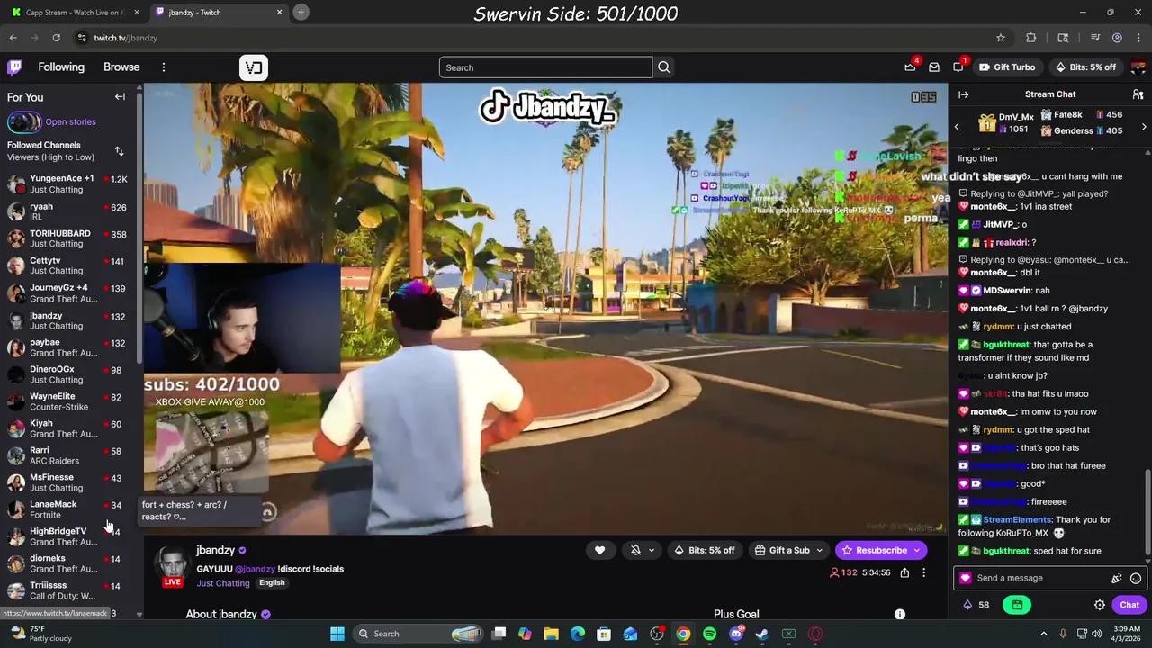Viewport: 1152px width, 648px height.
Task: Click the Twitch search input field
Action: point(545,67)
